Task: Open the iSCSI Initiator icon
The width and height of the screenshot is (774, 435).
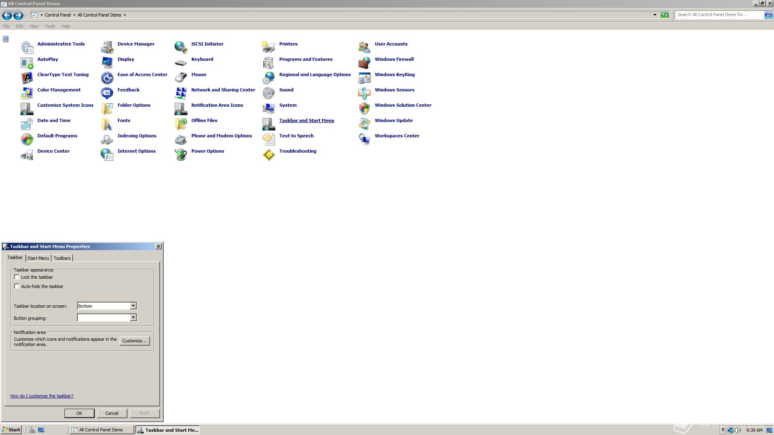Action: [181, 48]
